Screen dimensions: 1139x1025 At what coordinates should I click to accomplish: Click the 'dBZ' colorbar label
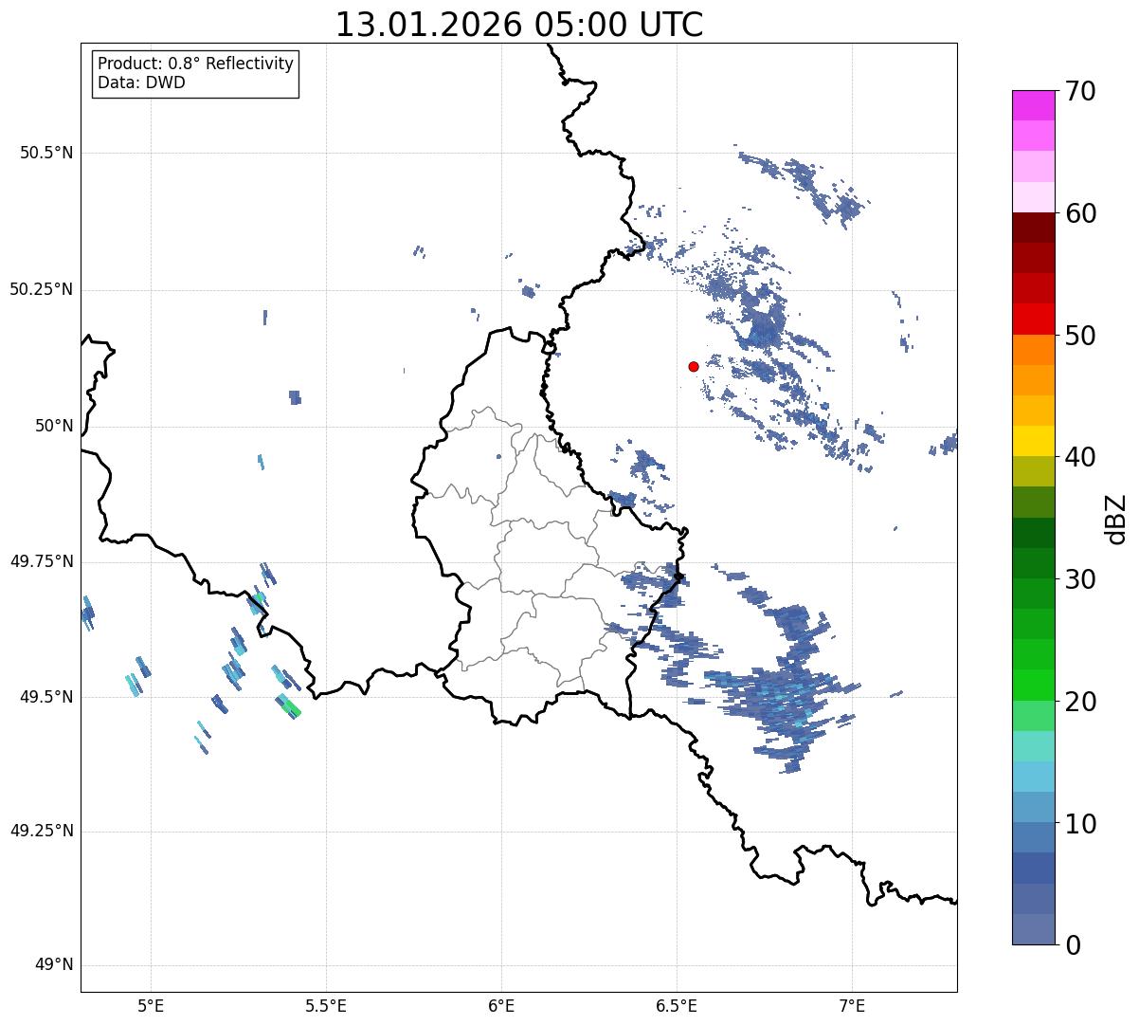[1116, 518]
